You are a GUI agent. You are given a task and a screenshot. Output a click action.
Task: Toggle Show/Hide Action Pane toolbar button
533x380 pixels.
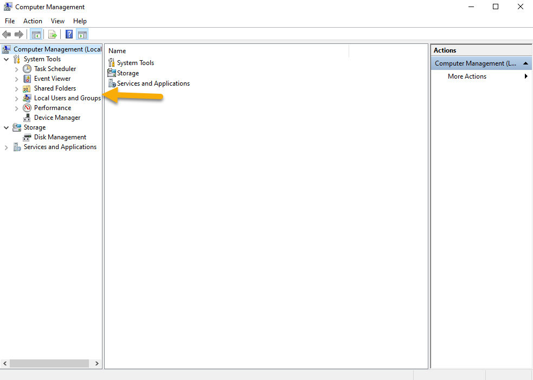click(x=82, y=35)
